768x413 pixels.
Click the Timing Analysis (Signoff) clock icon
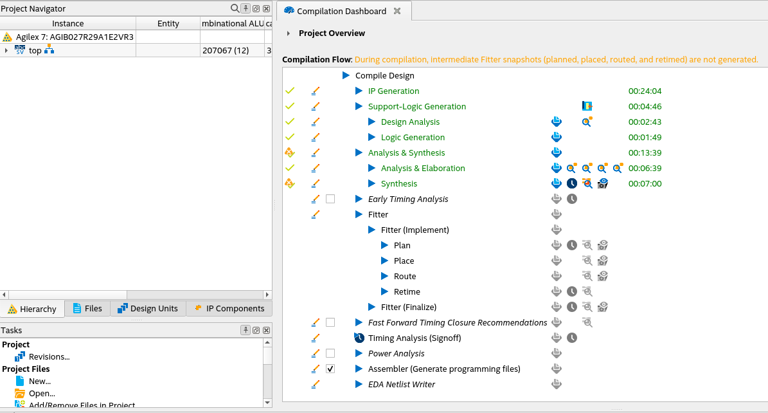572,338
